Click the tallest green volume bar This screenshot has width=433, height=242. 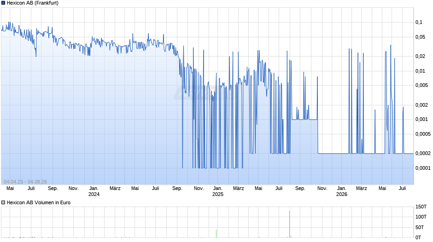(289, 224)
